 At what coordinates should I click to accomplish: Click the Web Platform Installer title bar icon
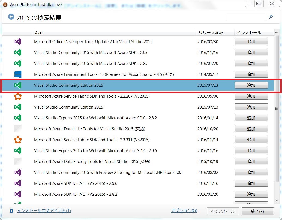[x=5, y=4]
